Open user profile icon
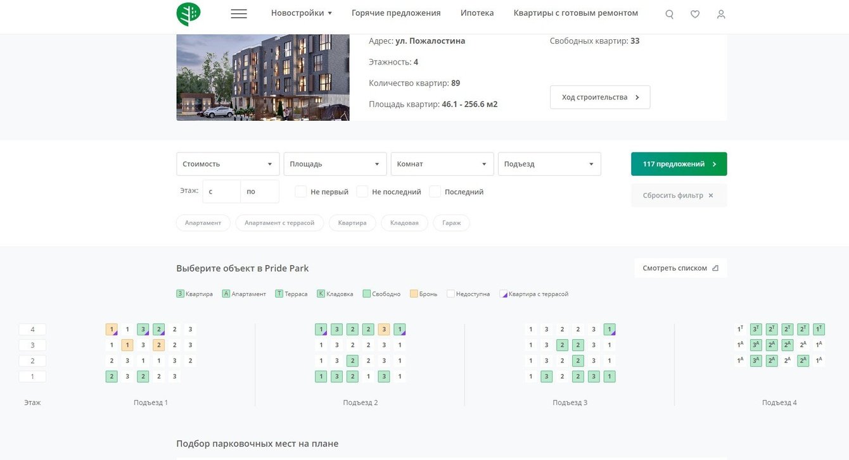The image size is (849, 460). [721, 14]
